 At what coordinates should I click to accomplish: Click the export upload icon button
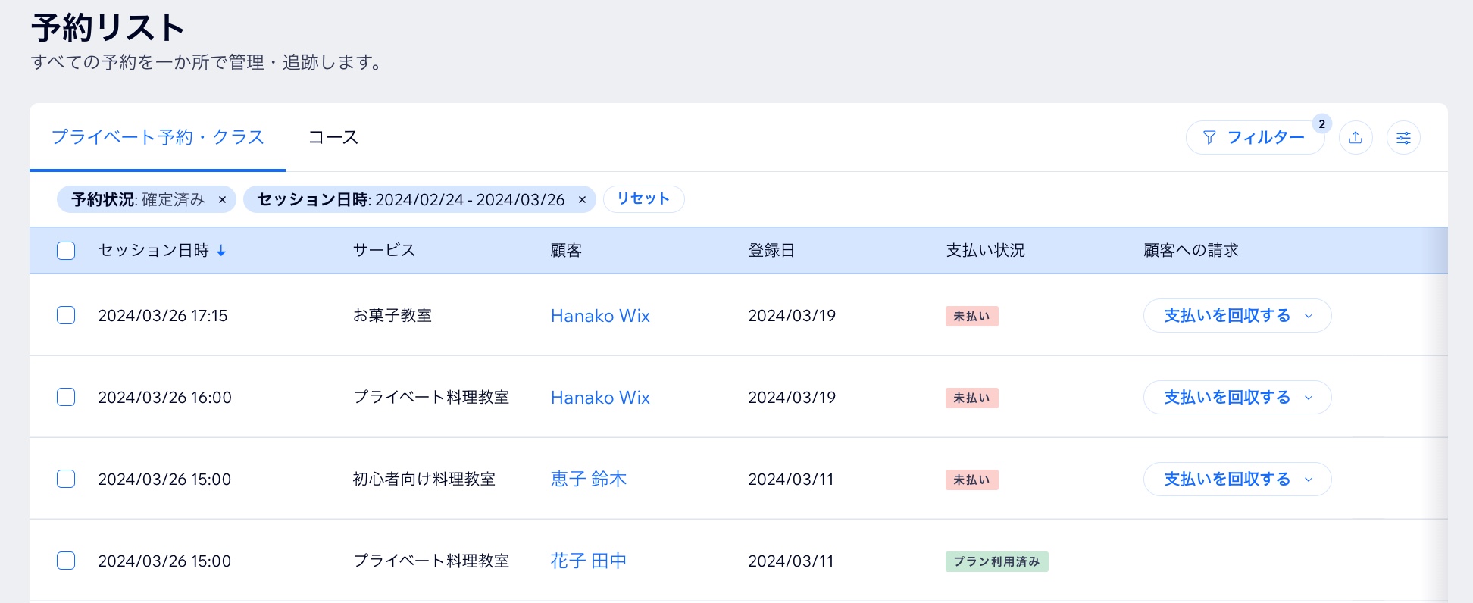pos(1356,138)
